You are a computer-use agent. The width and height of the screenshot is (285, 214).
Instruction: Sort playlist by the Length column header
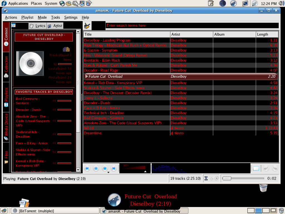[267, 34]
